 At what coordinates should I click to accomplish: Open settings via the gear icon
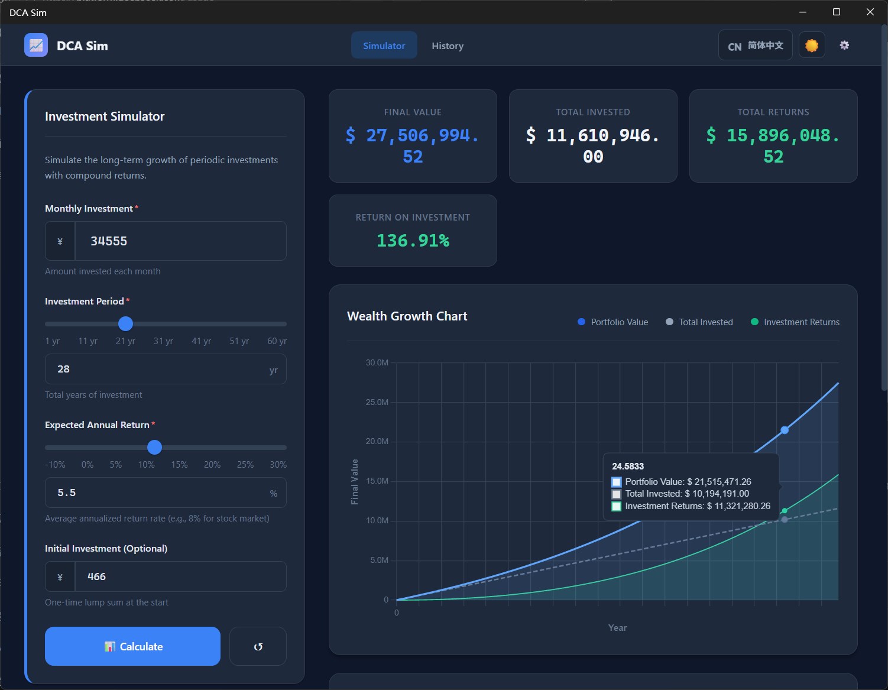(x=844, y=45)
